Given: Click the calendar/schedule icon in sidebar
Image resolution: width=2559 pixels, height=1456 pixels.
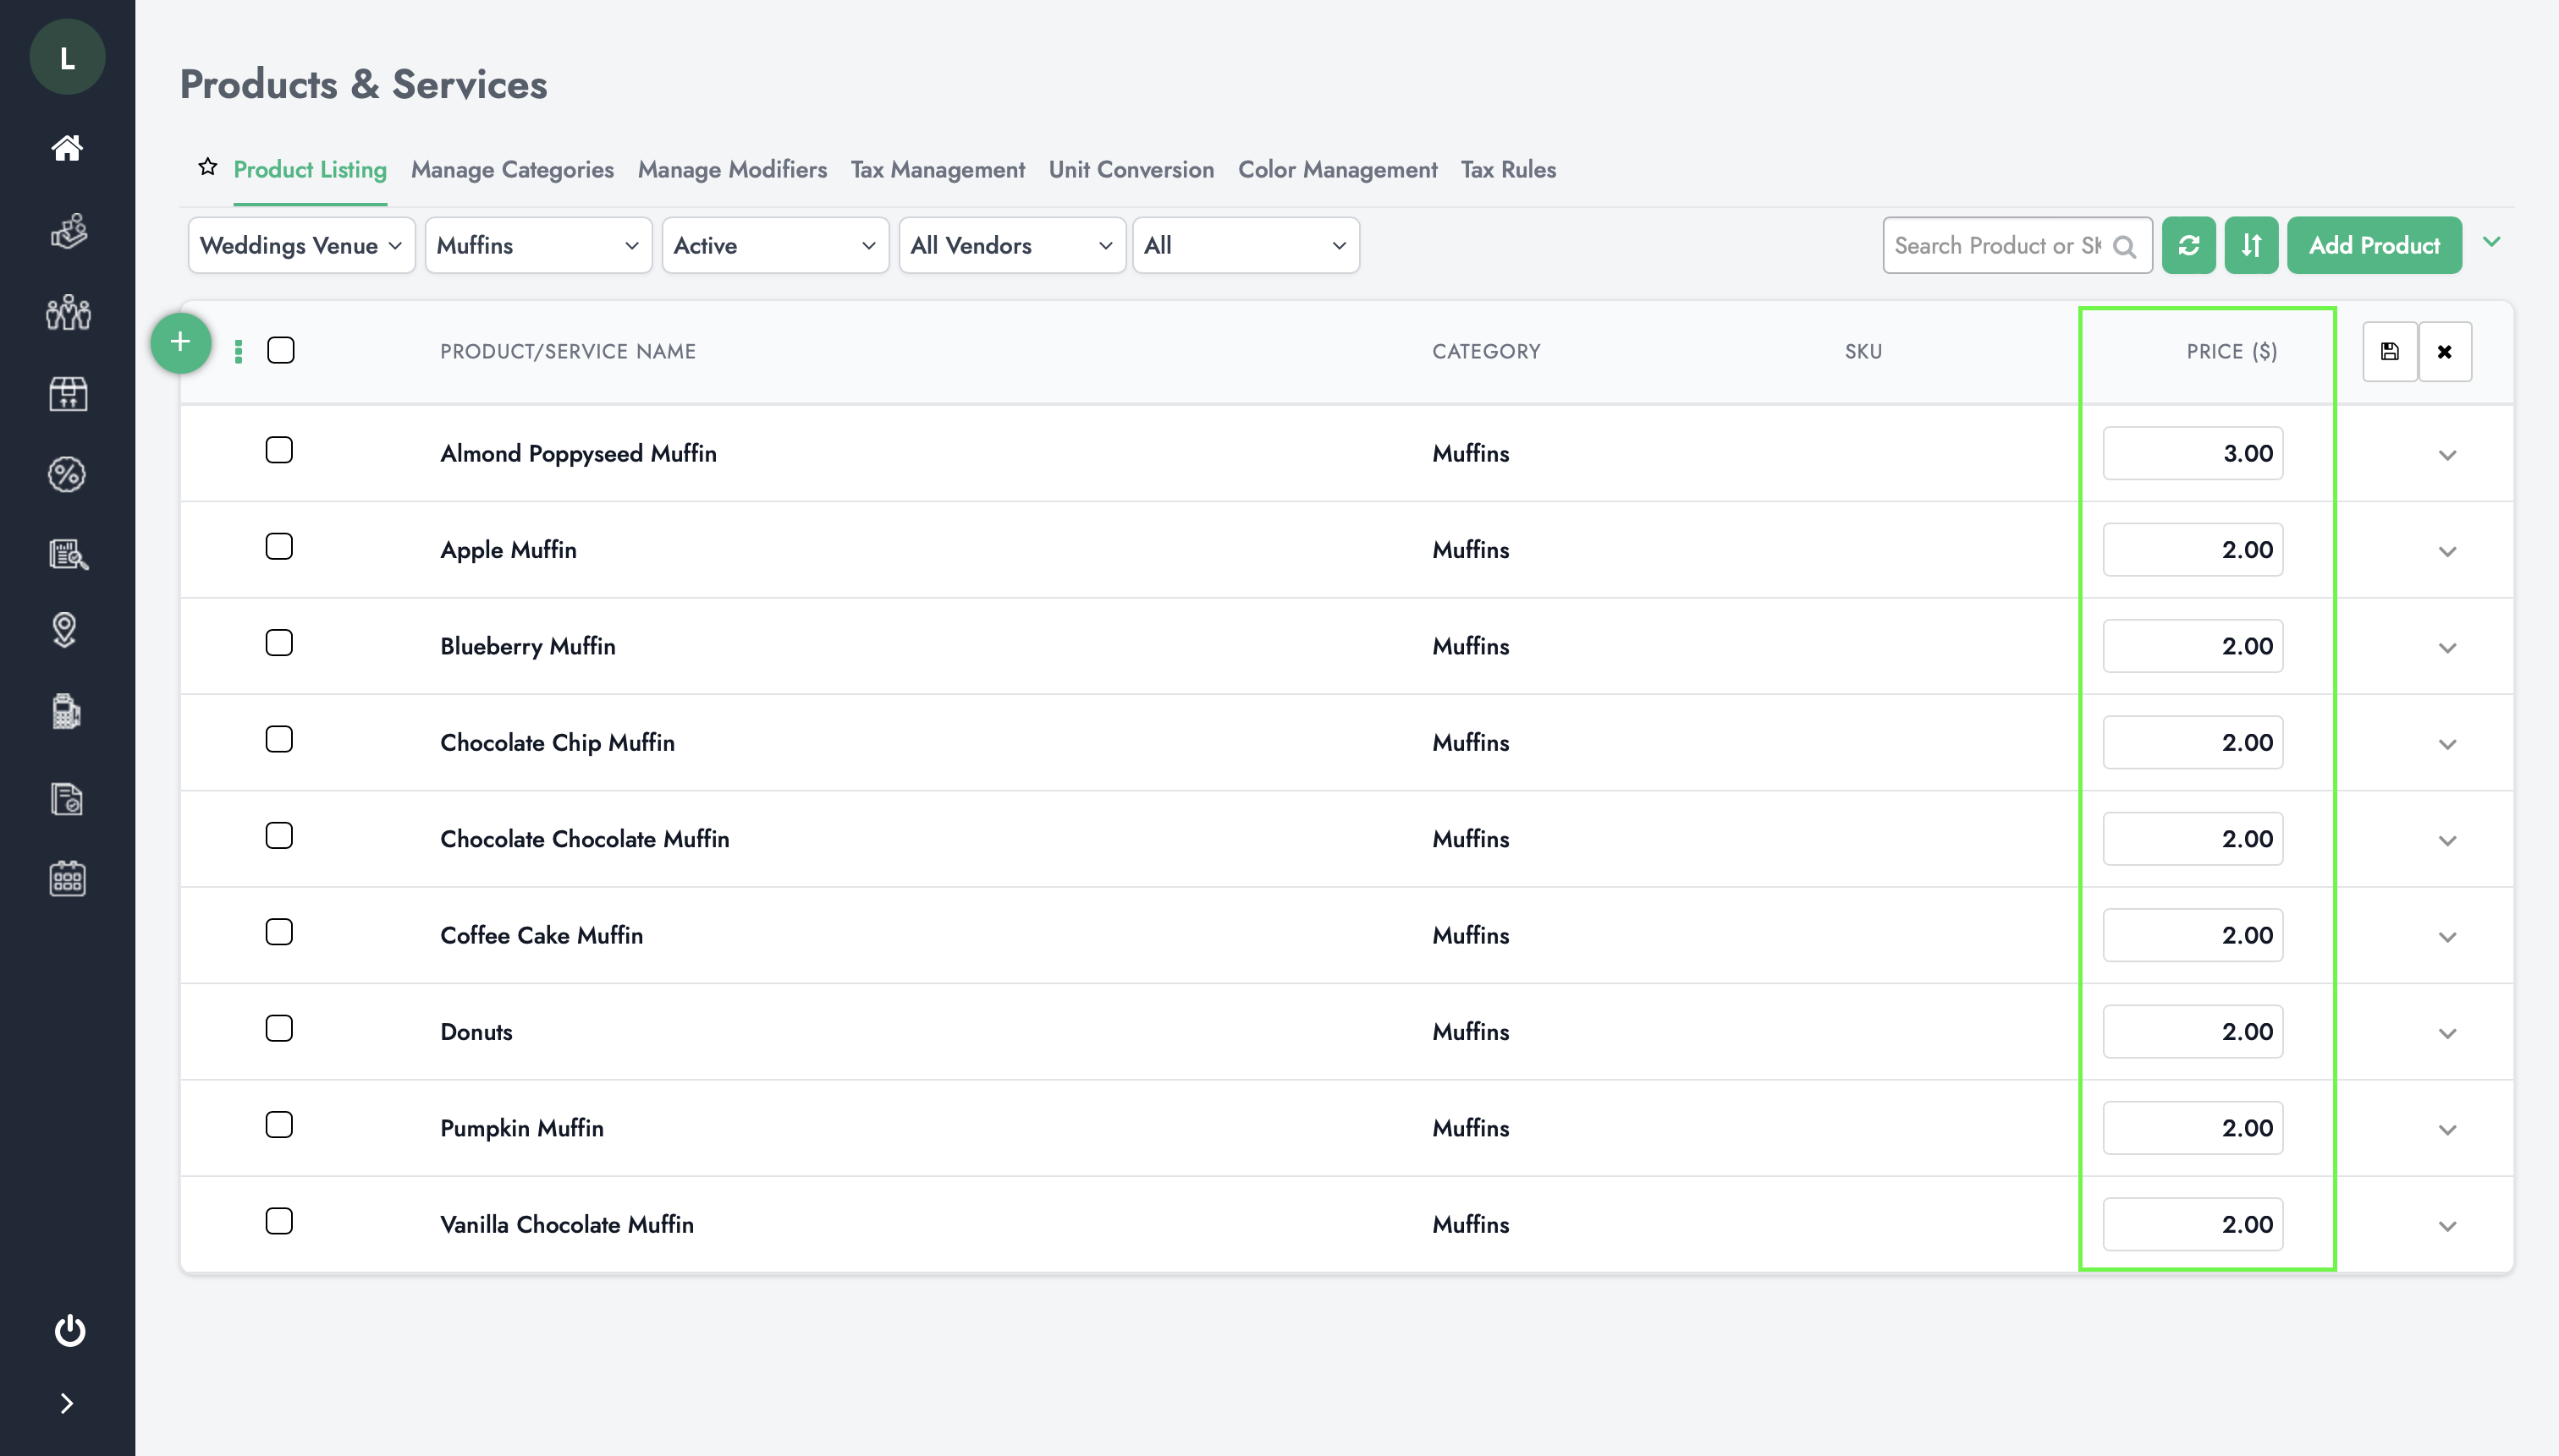Looking at the screenshot, I should pos(67,880).
